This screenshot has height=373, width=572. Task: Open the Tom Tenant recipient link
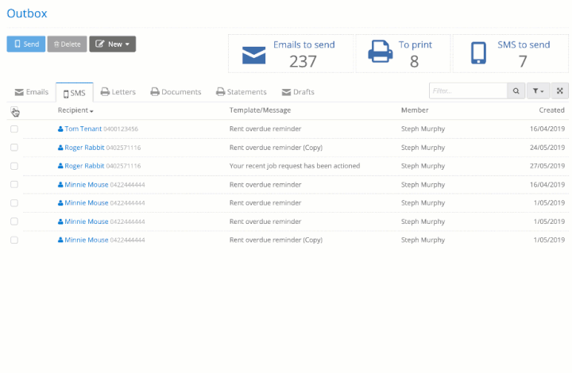tap(83, 129)
